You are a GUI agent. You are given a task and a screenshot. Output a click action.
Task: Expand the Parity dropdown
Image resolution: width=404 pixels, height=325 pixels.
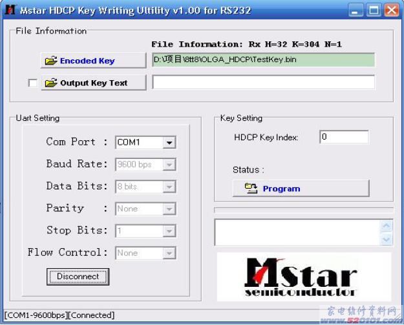pyautogui.click(x=169, y=209)
